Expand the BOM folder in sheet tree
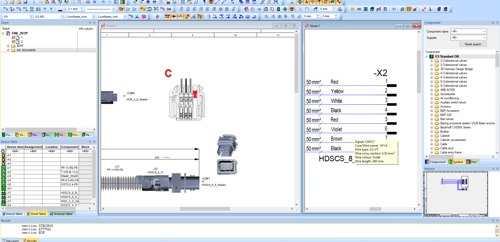The image size is (500, 242). point(8,46)
